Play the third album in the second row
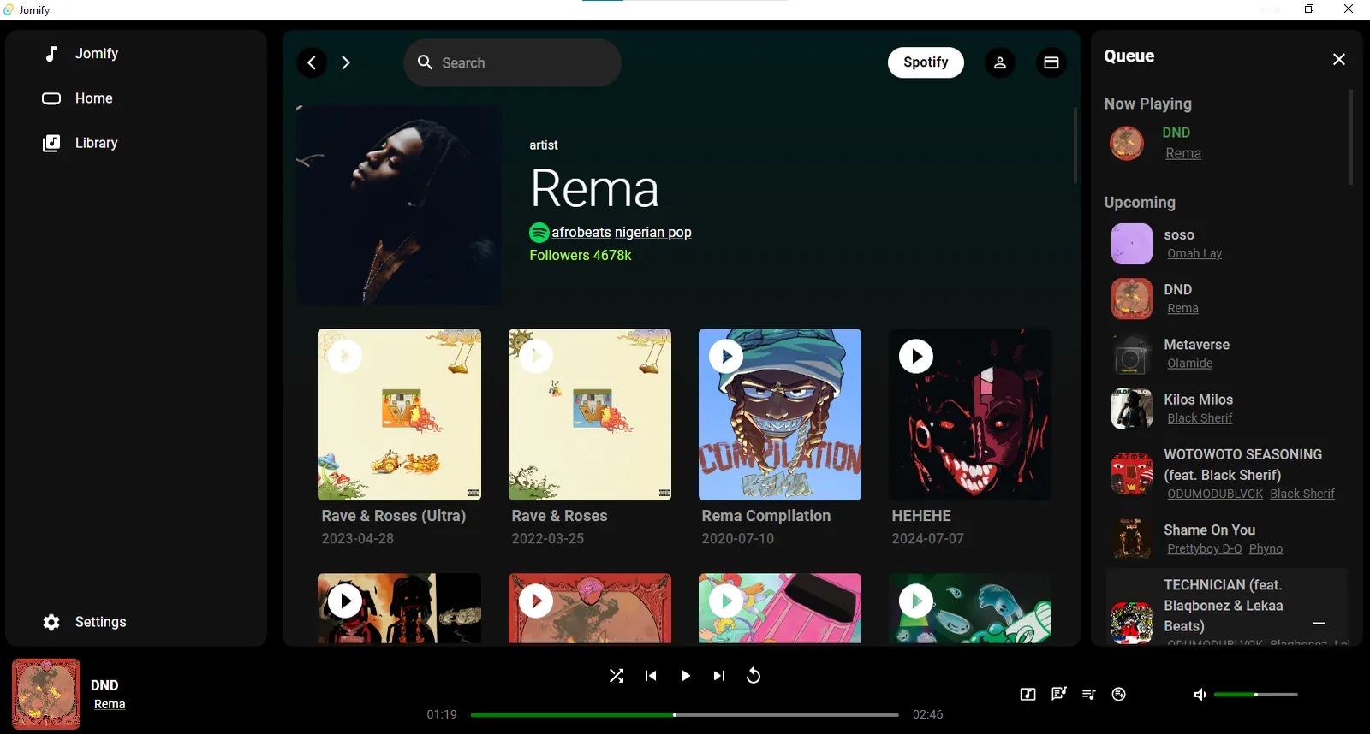 726,601
